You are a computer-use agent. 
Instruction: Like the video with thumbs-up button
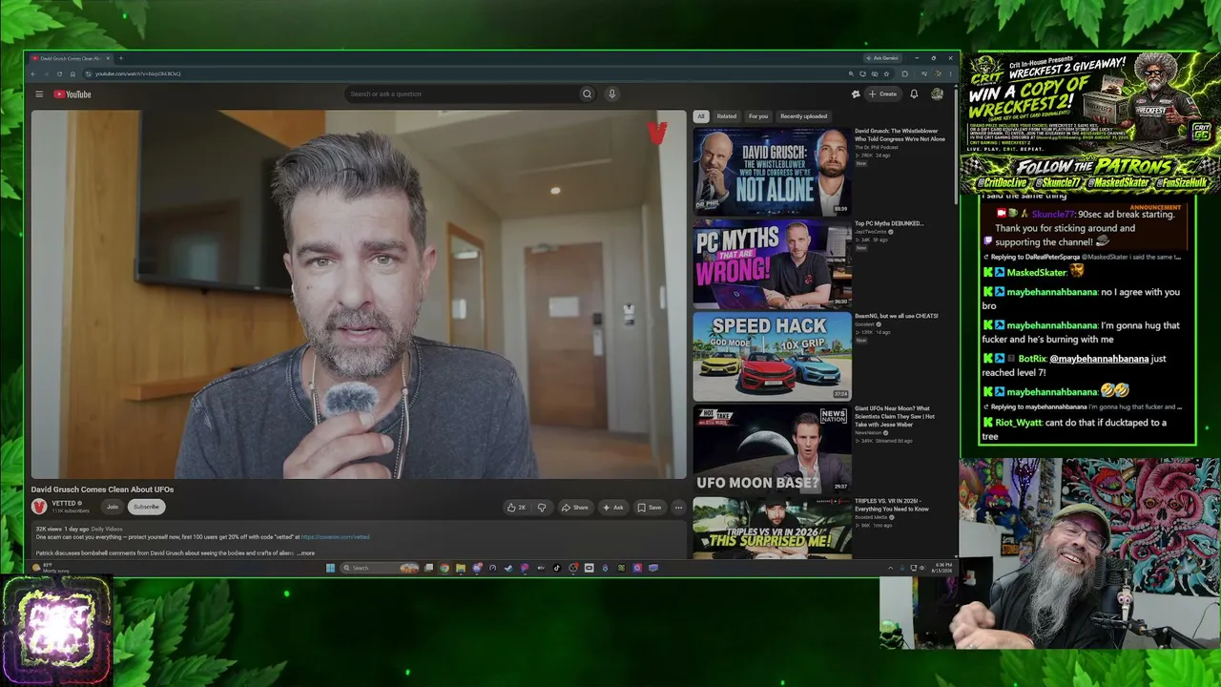click(516, 508)
